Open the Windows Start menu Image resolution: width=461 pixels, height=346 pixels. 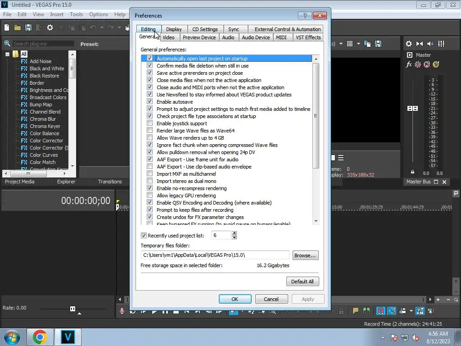click(x=12, y=337)
